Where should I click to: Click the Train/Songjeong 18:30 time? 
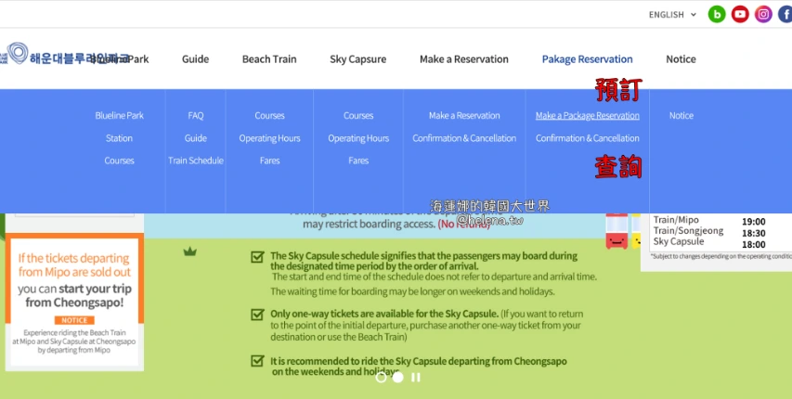pyautogui.click(x=753, y=233)
